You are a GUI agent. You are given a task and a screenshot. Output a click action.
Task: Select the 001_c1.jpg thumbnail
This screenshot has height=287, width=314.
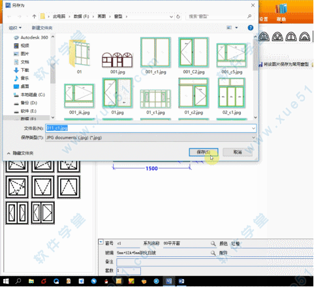click(x=155, y=56)
